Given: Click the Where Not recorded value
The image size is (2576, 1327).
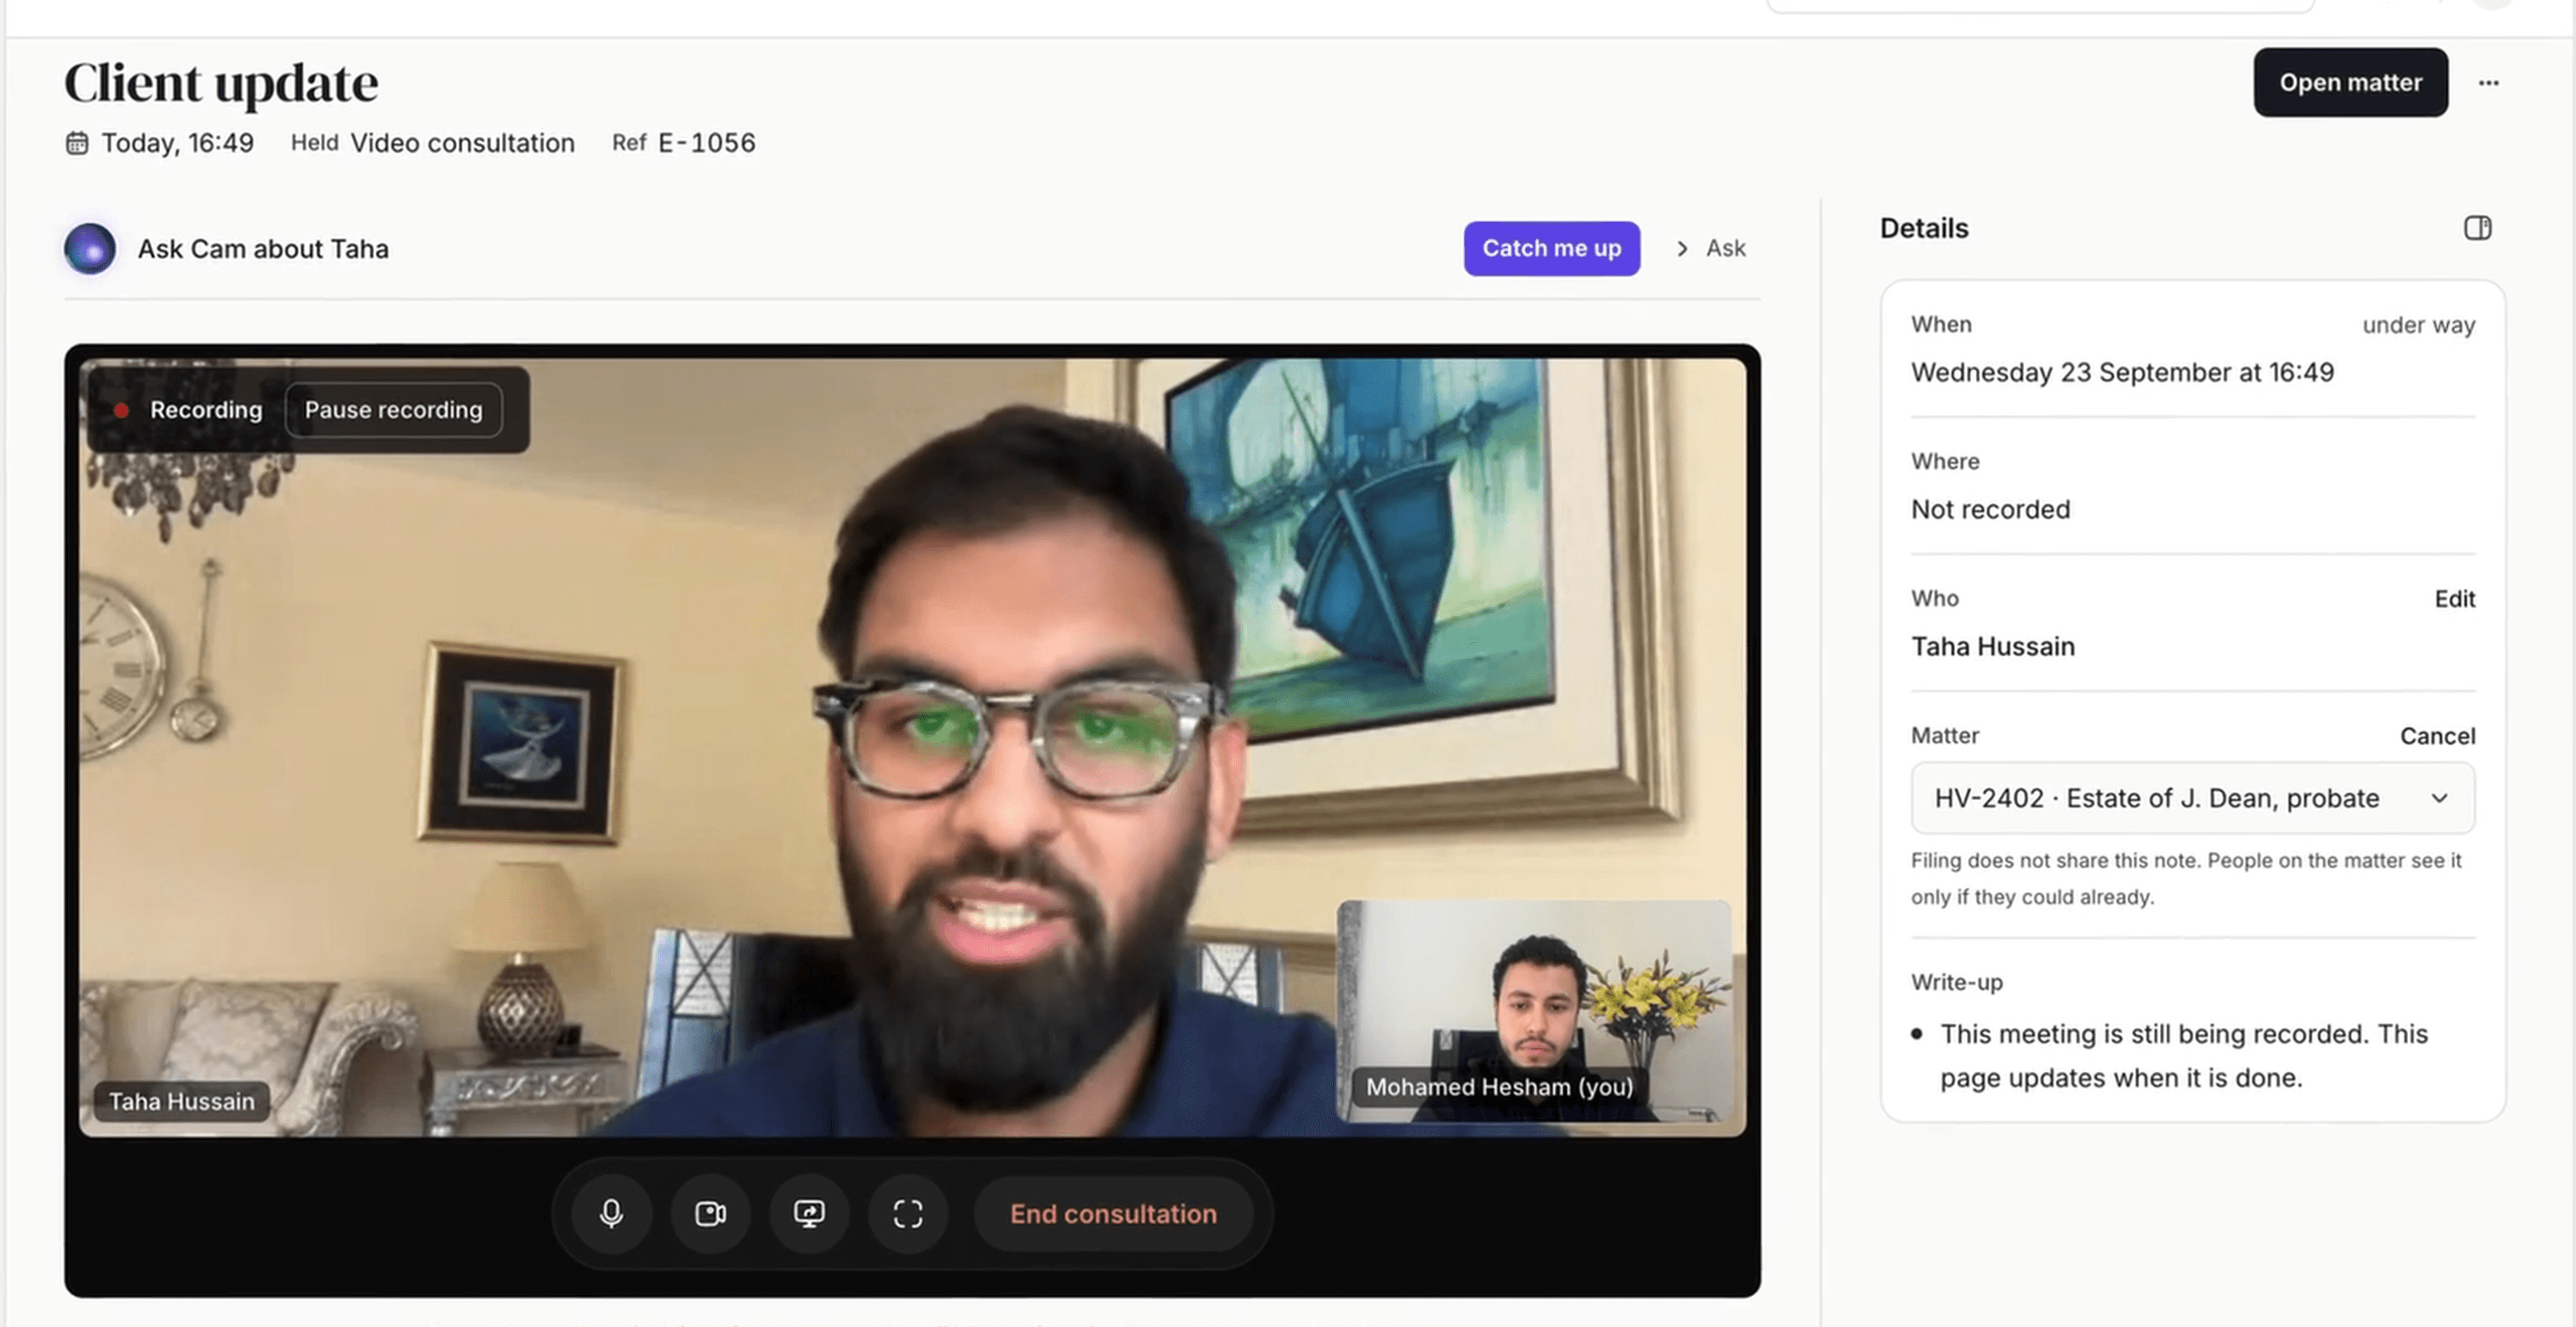Looking at the screenshot, I should [1990, 508].
